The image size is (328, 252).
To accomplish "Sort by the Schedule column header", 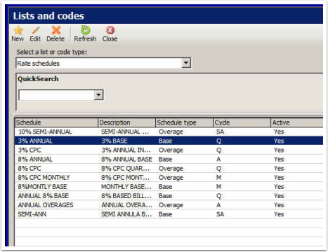I will coord(56,122).
